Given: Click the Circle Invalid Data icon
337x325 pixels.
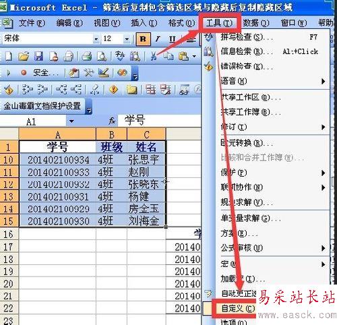Looking at the screenshot, I should click(150, 90).
